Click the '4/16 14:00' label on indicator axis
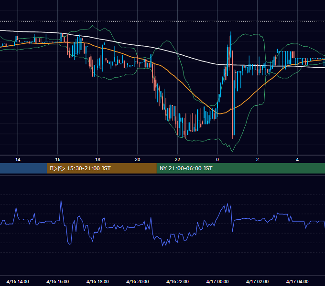The image size is (325, 286). 18,281
